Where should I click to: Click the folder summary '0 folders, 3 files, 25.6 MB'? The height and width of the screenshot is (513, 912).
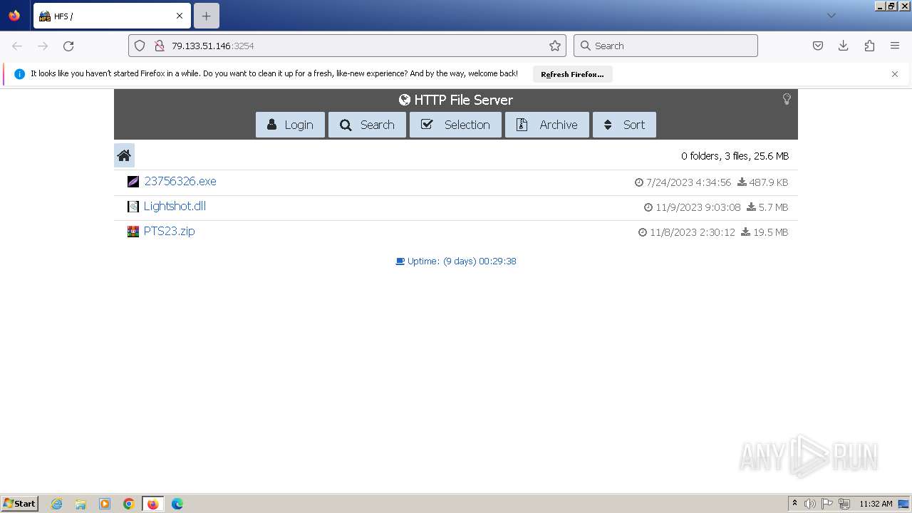tap(735, 156)
